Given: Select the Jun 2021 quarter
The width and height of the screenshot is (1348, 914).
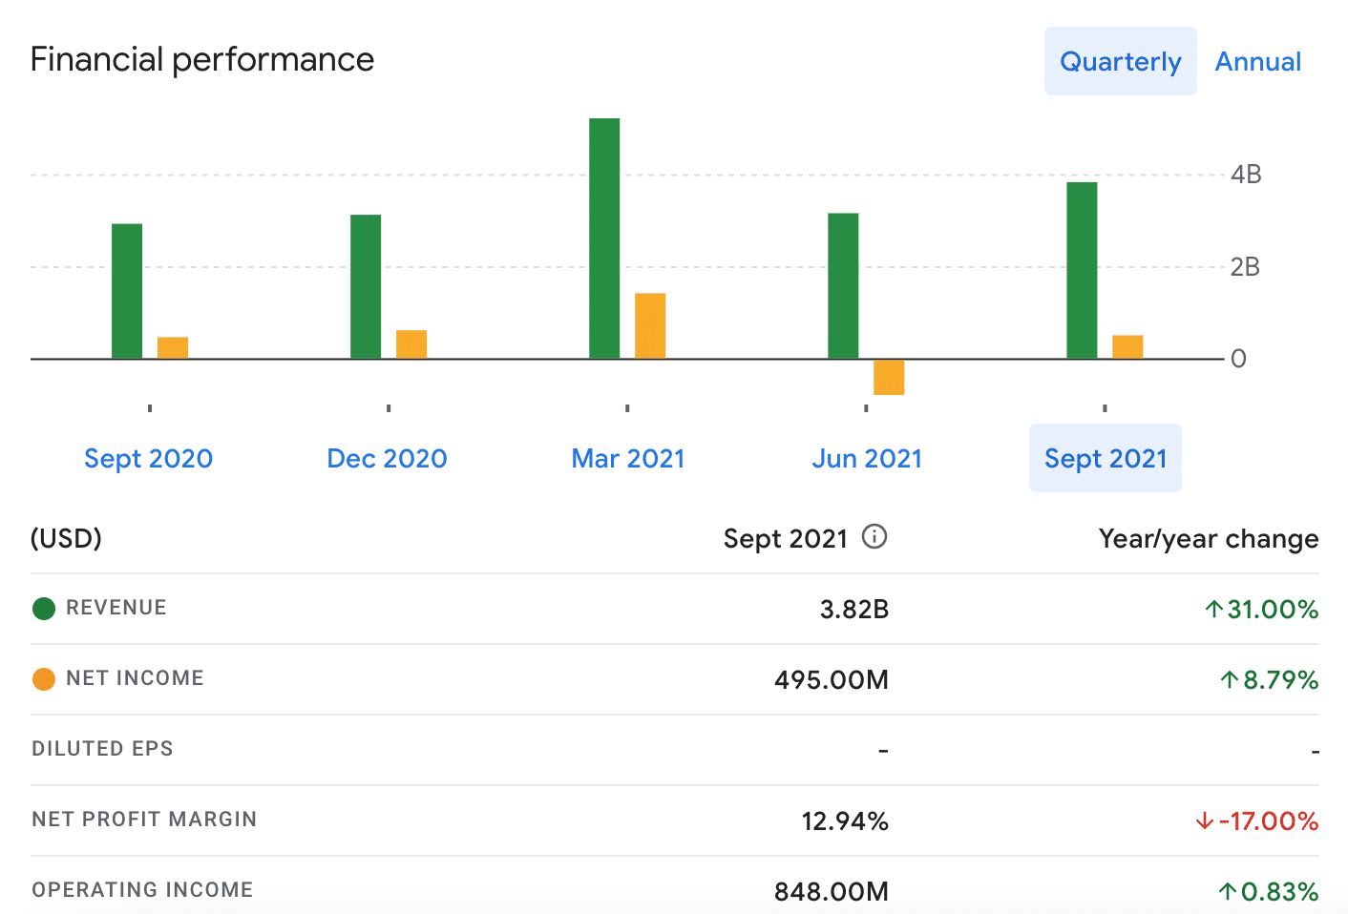Looking at the screenshot, I should click(x=867, y=458).
